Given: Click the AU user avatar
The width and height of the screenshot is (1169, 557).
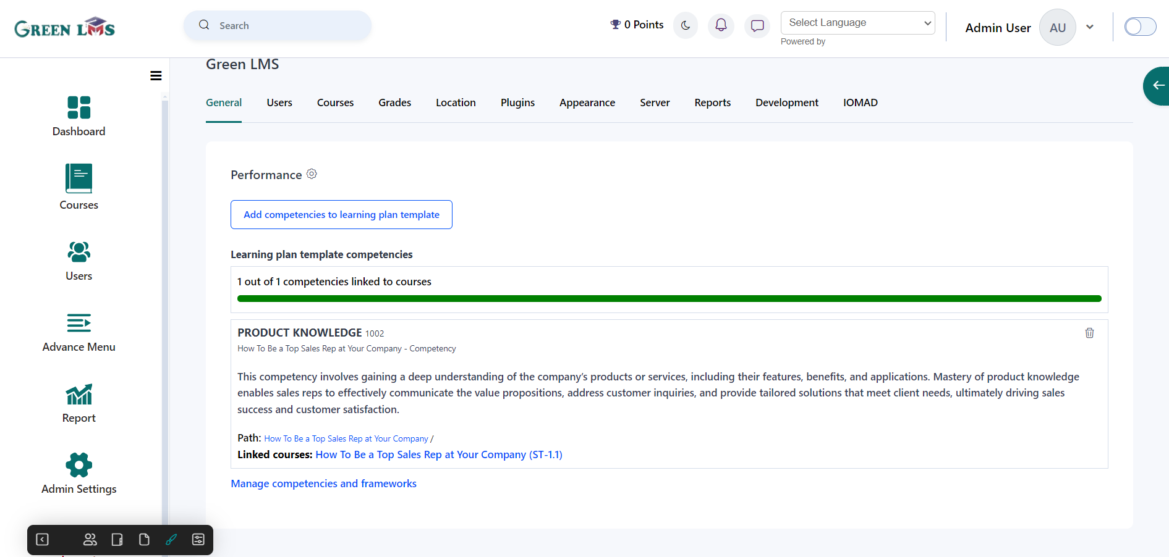Looking at the screenshot, I should pos(1058,27).
